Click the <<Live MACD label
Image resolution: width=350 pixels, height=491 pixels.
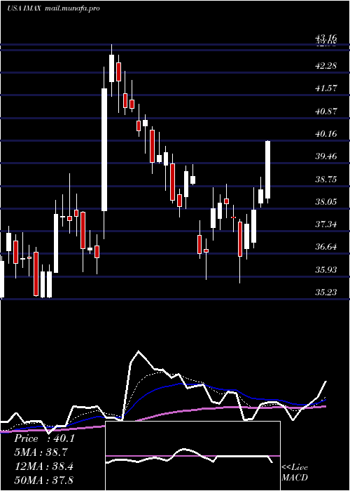tap(295, 473)
